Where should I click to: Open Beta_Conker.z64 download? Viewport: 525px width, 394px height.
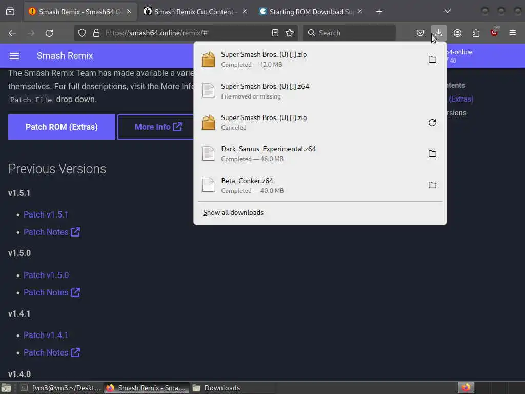[x=310, y=185]
